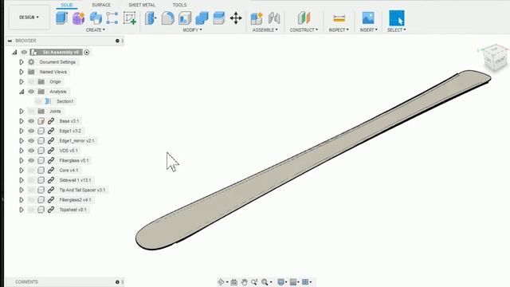Click the ViewCube in the viewport corner

tap(495, 58)
